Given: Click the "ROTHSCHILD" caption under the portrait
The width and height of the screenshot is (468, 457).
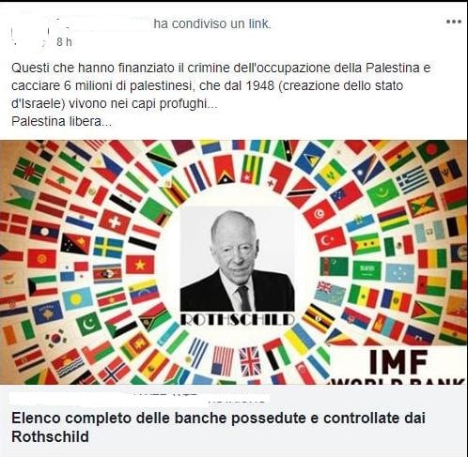Looking at the screenshot, I should point(238,319).
